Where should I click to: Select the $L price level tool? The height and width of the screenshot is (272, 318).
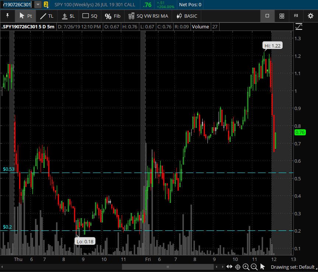(68, 16)
